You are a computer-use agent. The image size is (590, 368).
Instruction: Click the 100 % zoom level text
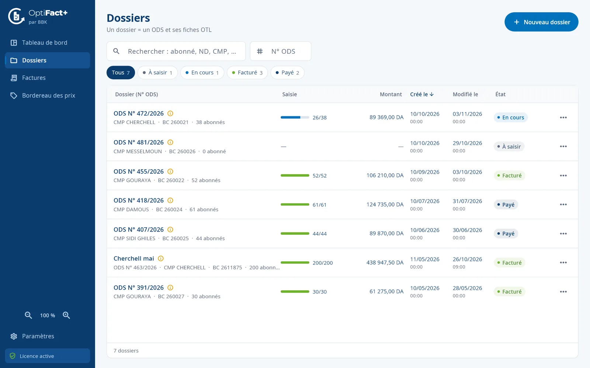pos(48,315)
